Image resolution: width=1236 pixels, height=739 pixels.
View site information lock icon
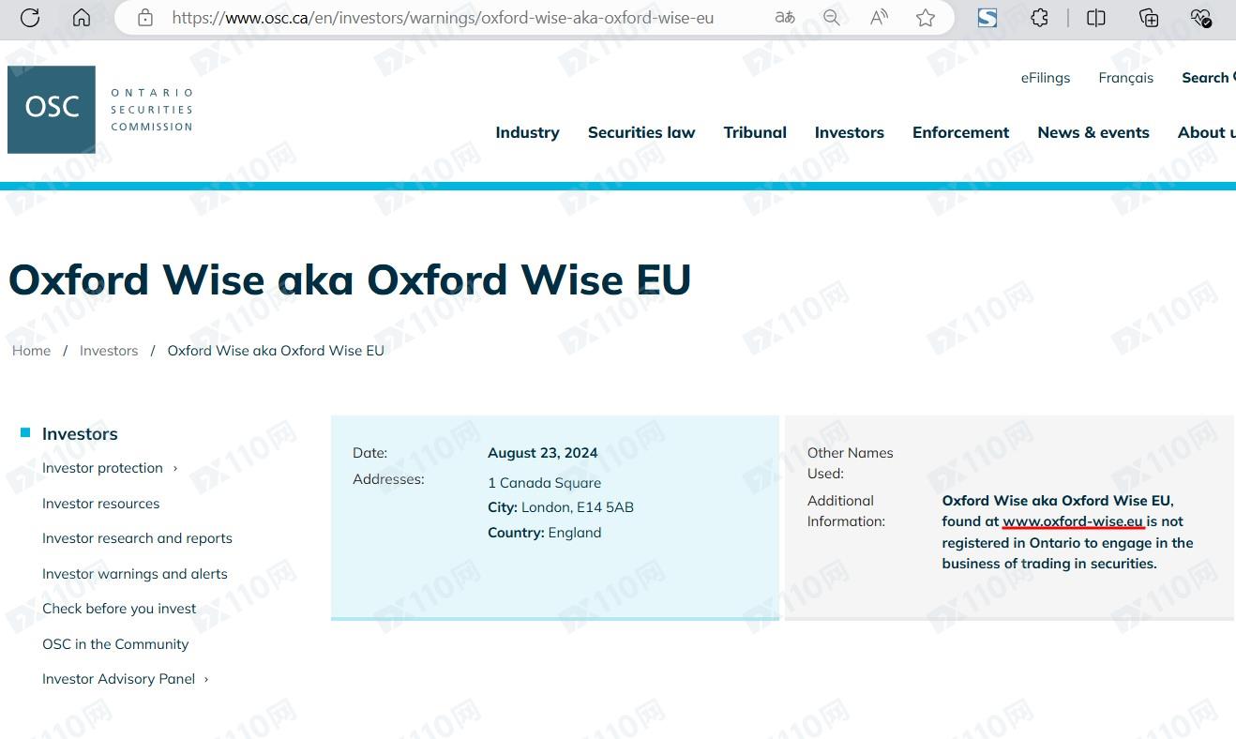coord(144,17)
